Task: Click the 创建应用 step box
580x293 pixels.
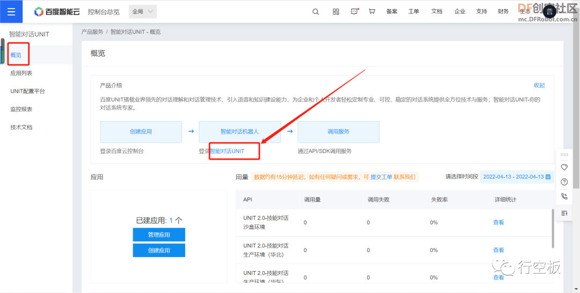Action: tap(141, 132)
